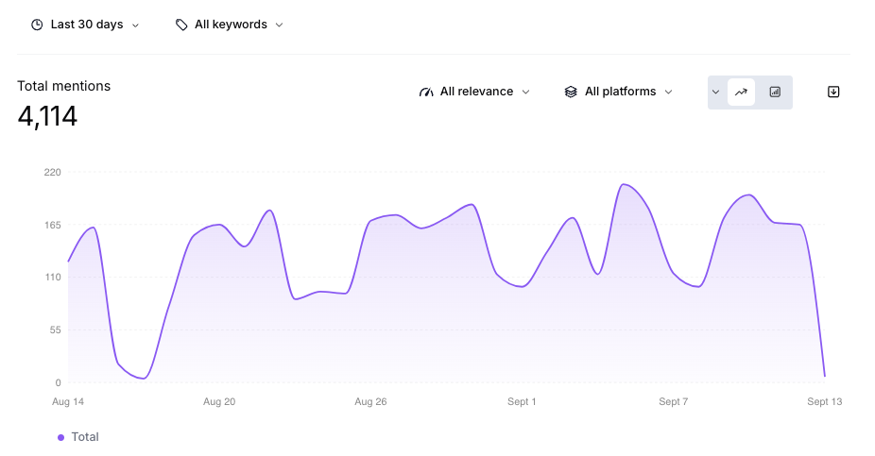Open the Last 30 days date range dropdown

(x=86, y=25)
